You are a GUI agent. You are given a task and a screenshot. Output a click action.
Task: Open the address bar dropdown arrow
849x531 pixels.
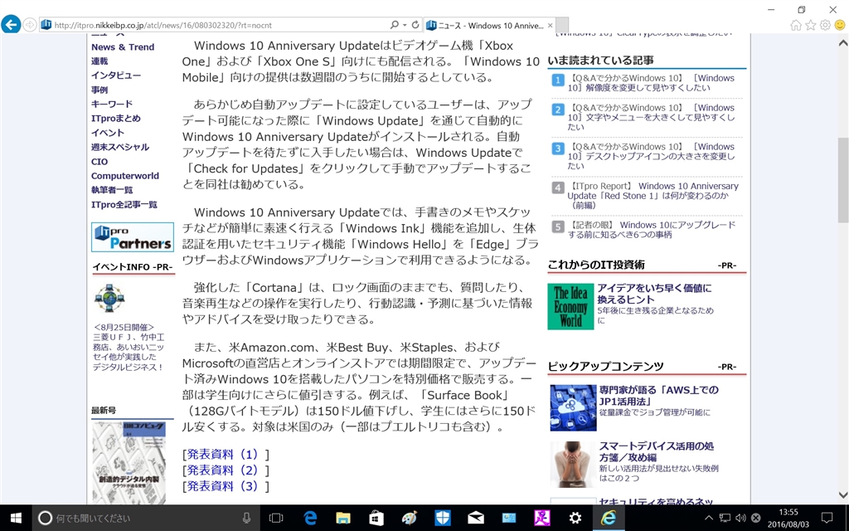pyautogui.click(x=405, y=25)
